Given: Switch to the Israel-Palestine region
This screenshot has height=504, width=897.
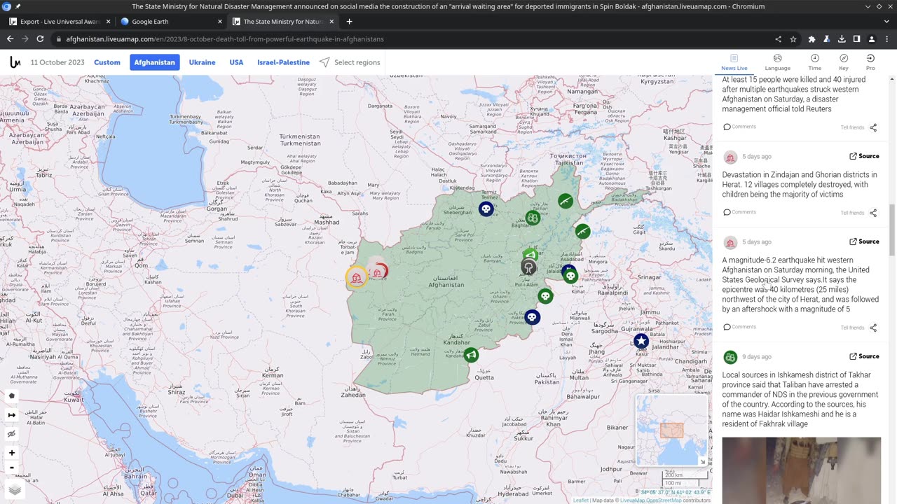Looking at the screenshot, I should (283, 62).
